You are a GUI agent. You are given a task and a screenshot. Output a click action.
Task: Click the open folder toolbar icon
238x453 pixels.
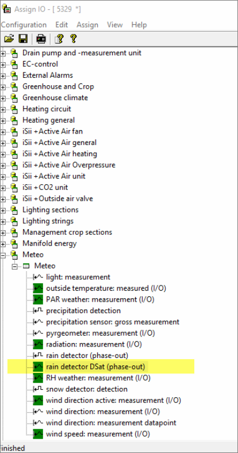pyautogui.click(x=9, y=39)
